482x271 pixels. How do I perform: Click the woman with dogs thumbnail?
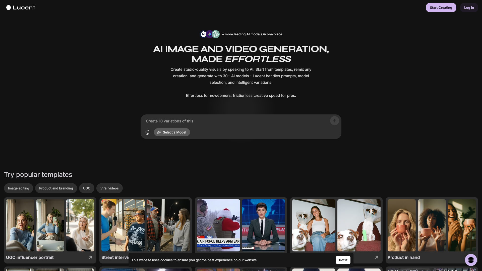[314, 225]
